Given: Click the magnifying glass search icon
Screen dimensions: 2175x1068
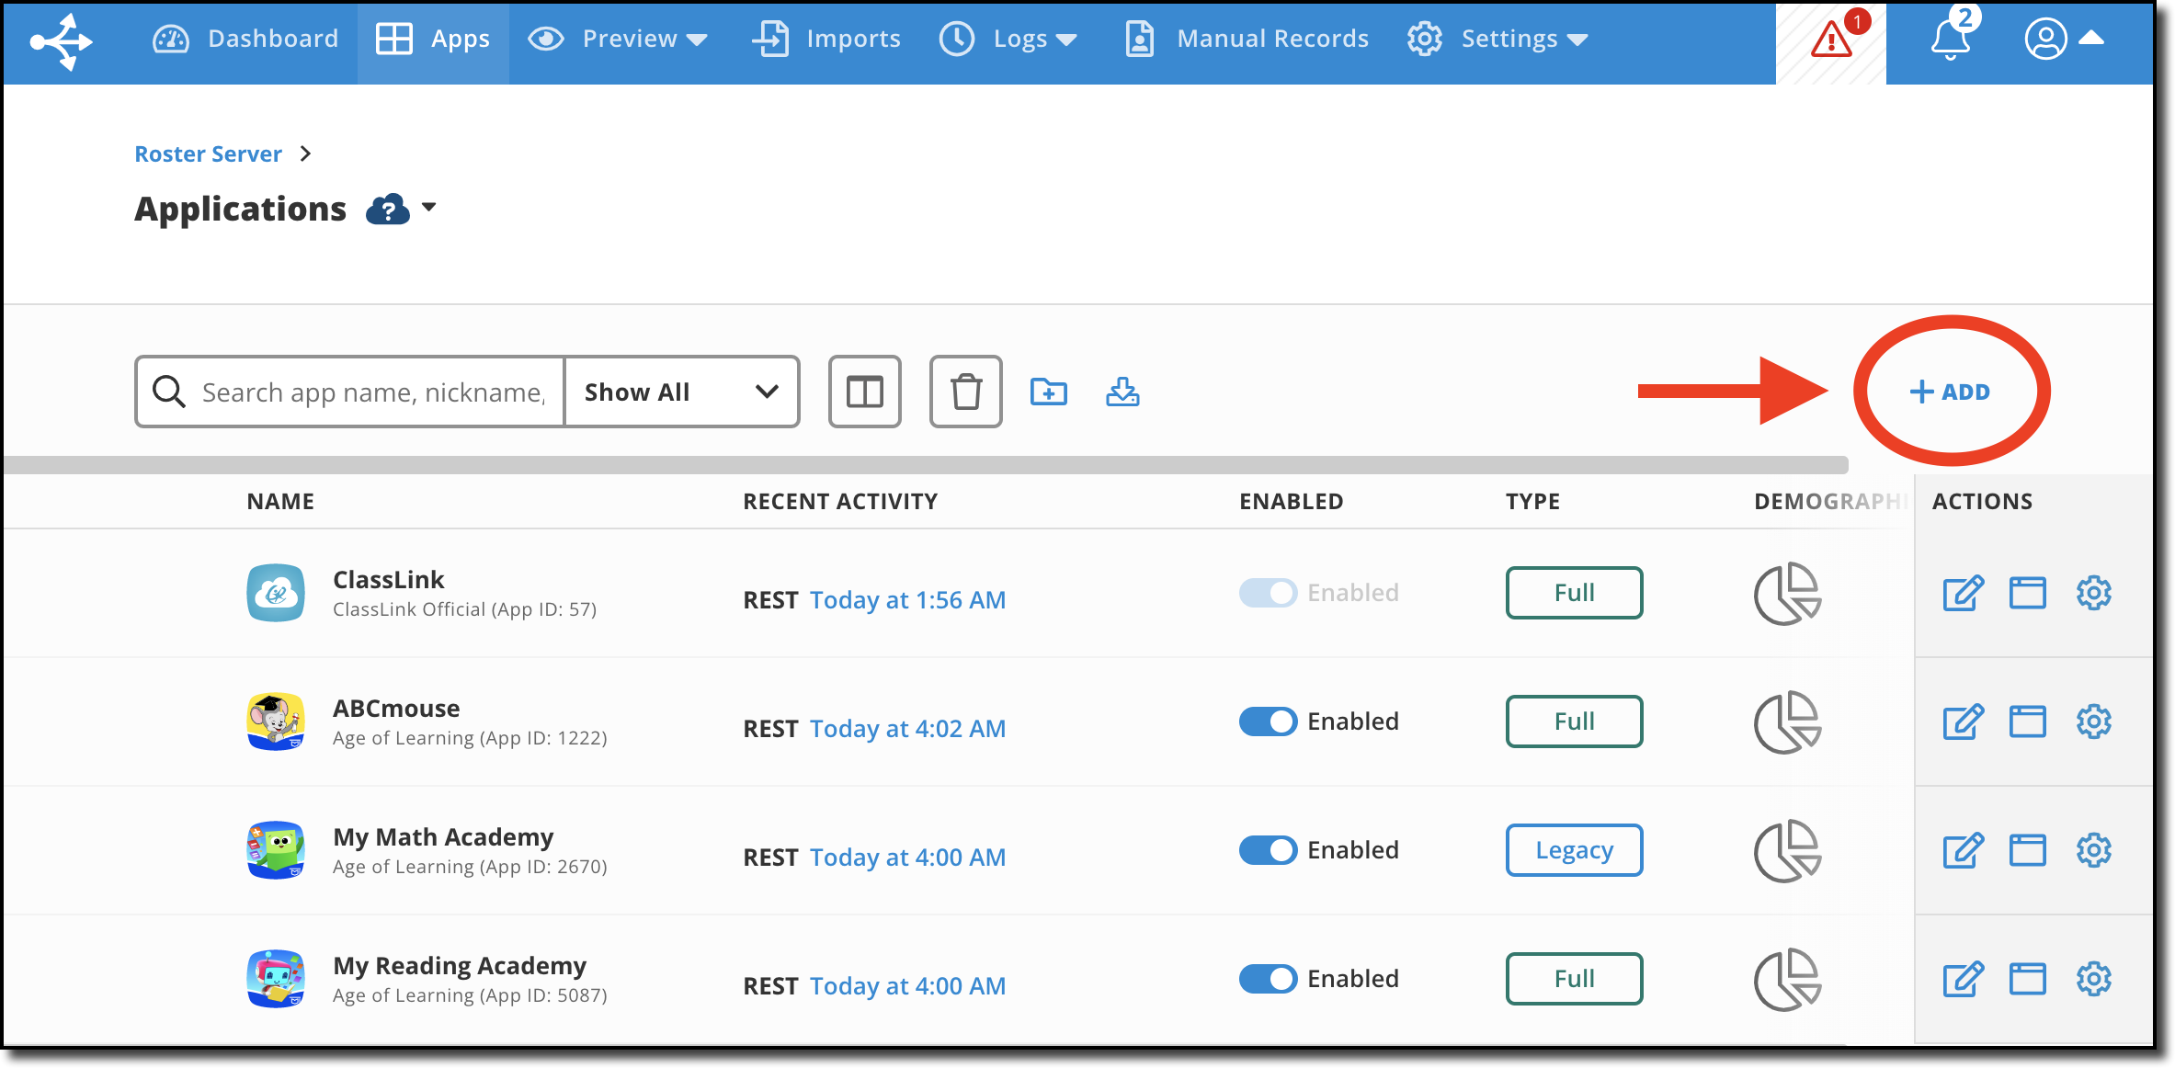Looking at the screenshot, I should [169, 392].
